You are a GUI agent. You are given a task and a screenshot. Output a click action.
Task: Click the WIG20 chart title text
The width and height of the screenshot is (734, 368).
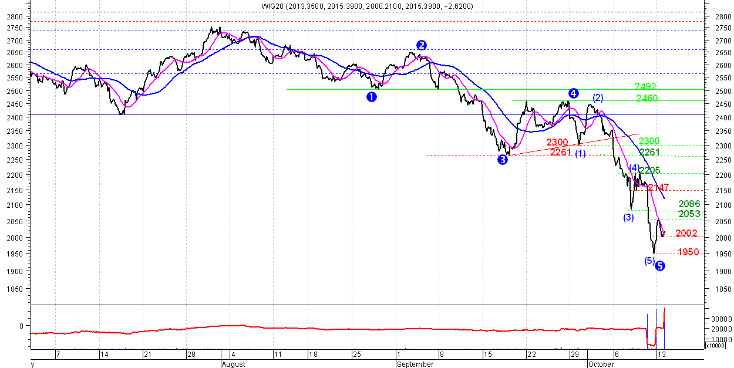point(367,6)
